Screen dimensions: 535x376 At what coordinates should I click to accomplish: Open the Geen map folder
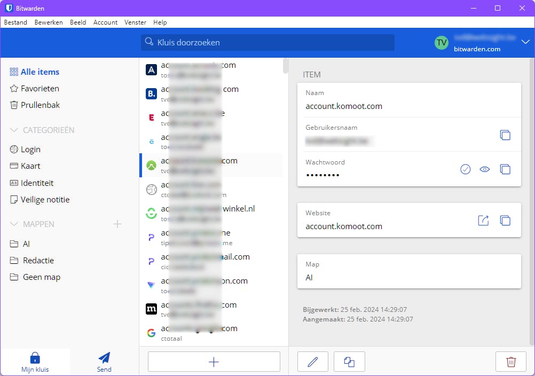click(35, 277)
